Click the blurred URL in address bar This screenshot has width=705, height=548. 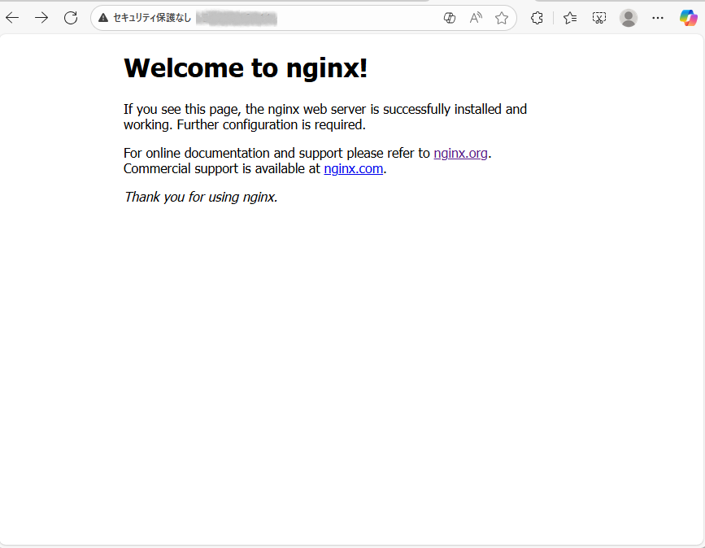(237, 18)
